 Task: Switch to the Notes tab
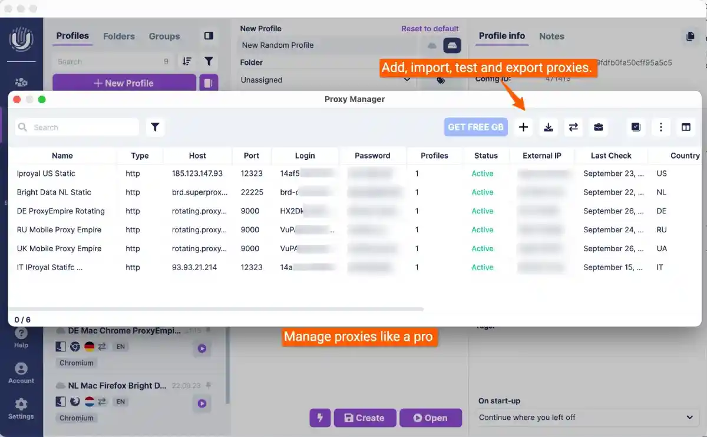[x=551, y=36]
